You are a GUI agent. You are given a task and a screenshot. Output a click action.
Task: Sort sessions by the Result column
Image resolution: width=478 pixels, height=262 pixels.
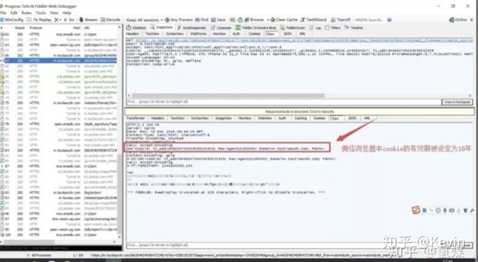(x=20, y=28)
